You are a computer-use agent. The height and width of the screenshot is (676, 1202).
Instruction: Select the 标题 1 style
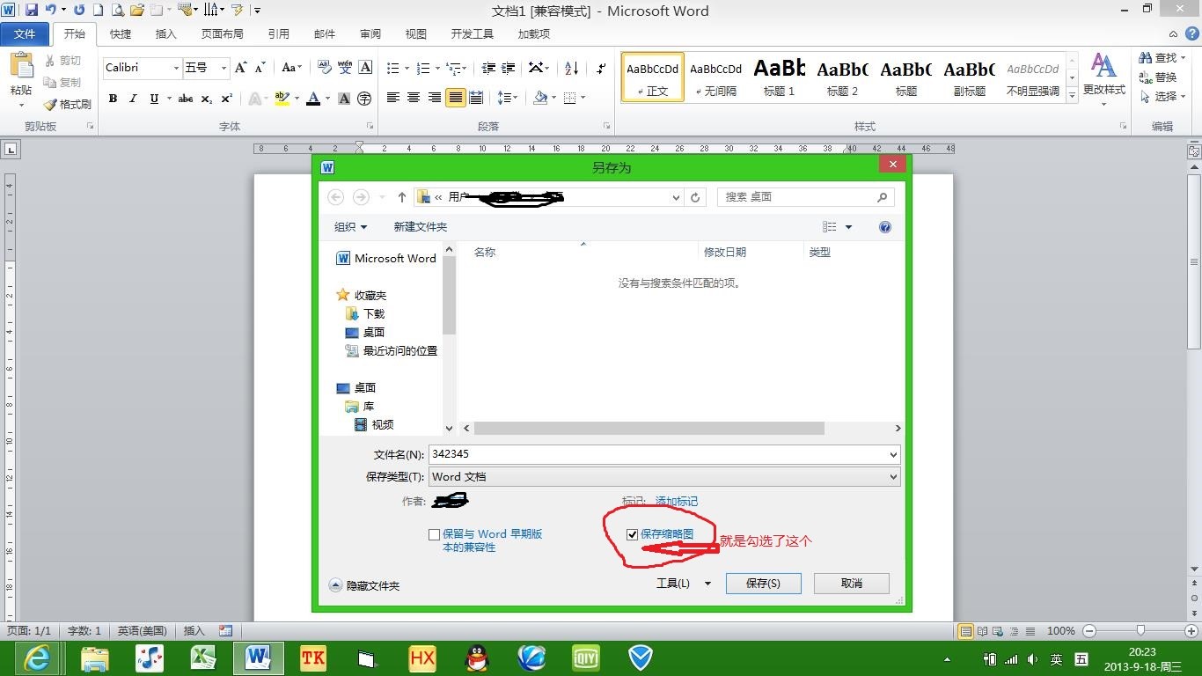[779, 77]
